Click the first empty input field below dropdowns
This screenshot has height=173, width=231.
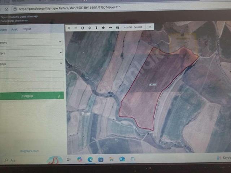coord(31,74)
